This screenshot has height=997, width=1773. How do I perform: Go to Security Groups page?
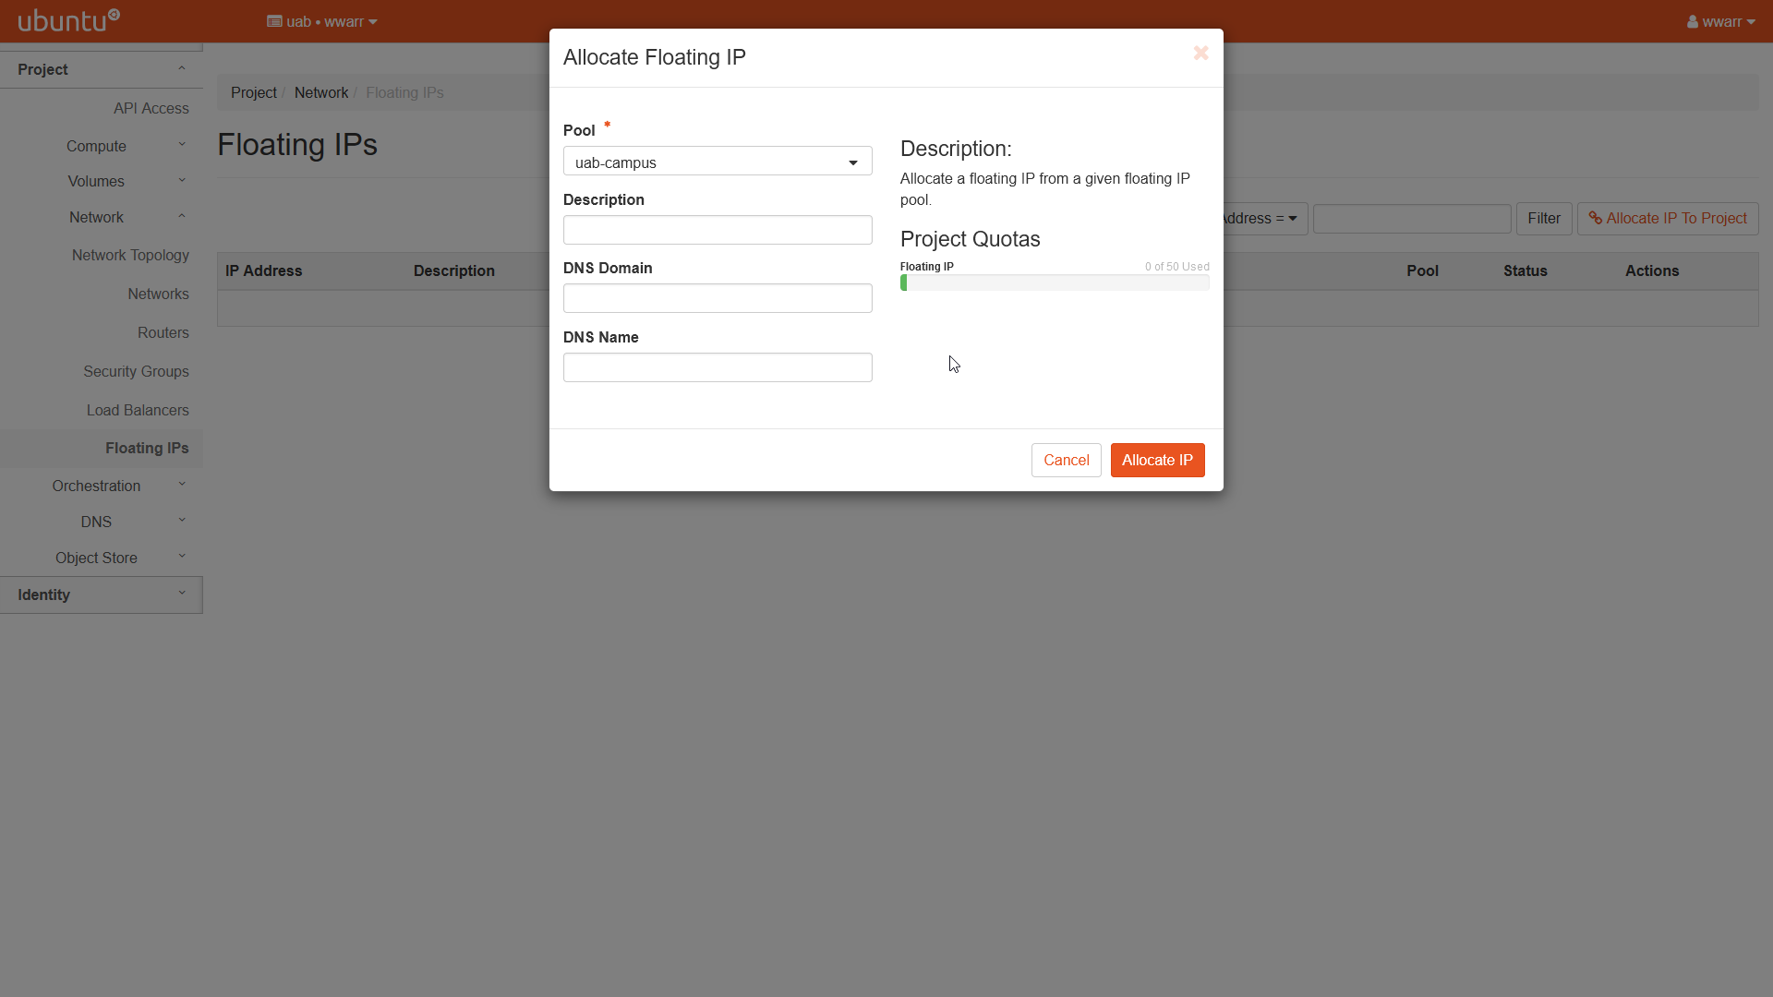[x=136, y=371]
